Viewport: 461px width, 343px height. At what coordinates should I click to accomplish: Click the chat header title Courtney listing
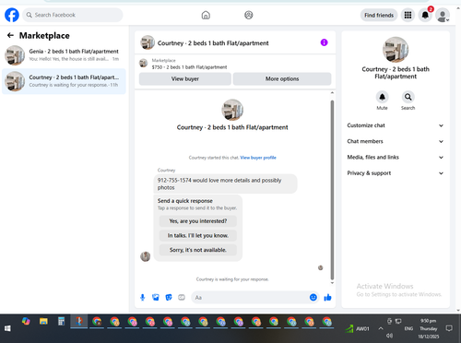pyautogui.click(x=213, y=43)
